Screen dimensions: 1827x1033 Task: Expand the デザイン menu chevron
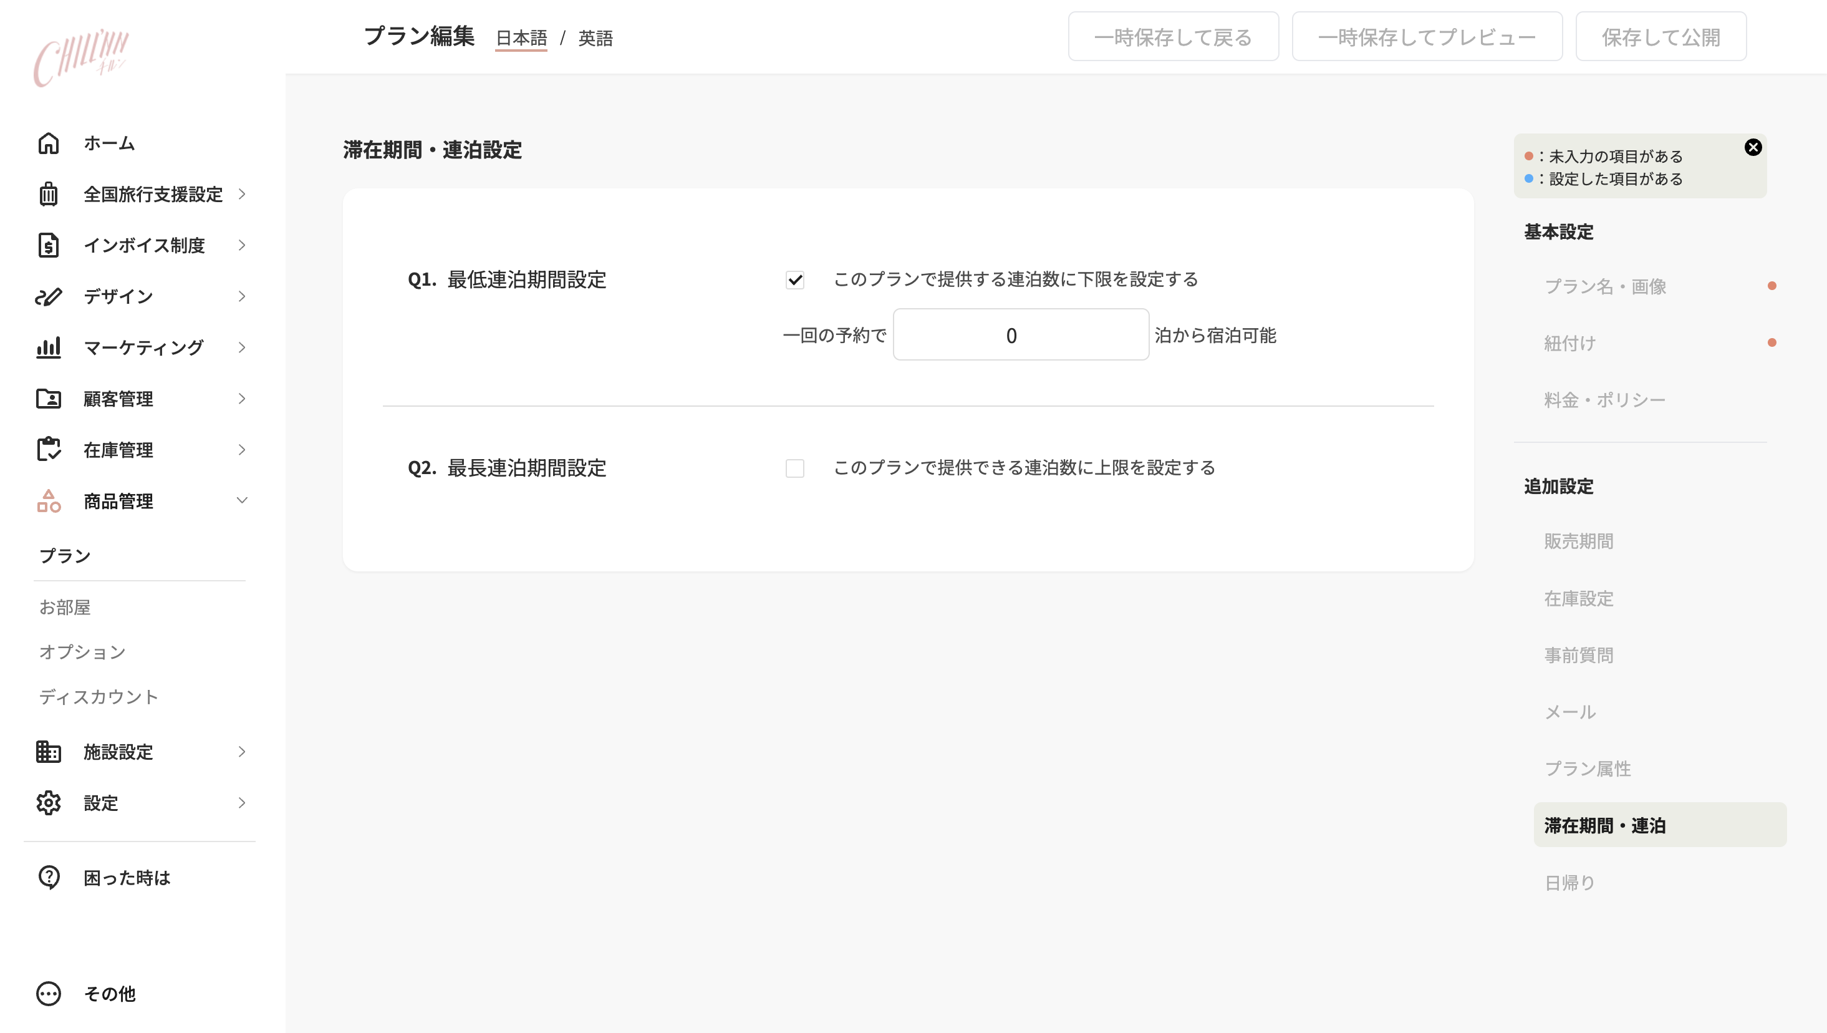click(242, 296)
